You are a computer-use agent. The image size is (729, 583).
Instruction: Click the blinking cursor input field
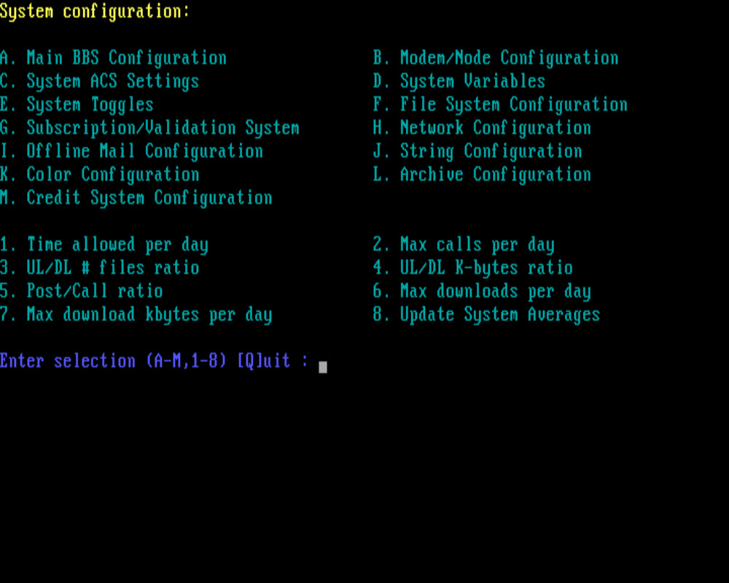click(323, 366)
